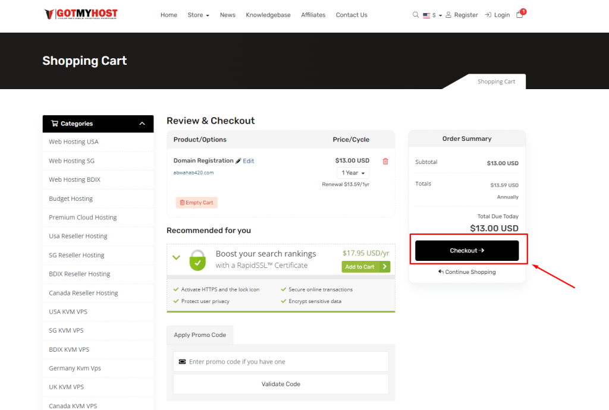This screenshot has width=609, height=410.
Task: Click the GotMyHost logo
Action: tap(81, 14)
